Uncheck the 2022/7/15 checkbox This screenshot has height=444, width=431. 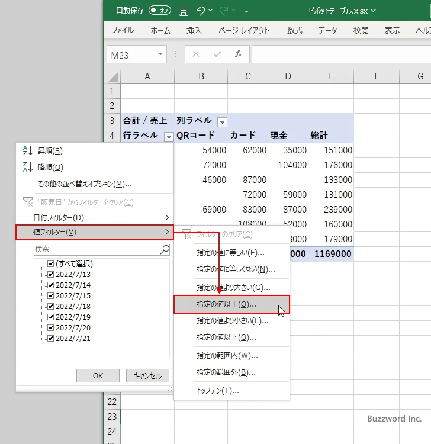[x=51, y=296]
